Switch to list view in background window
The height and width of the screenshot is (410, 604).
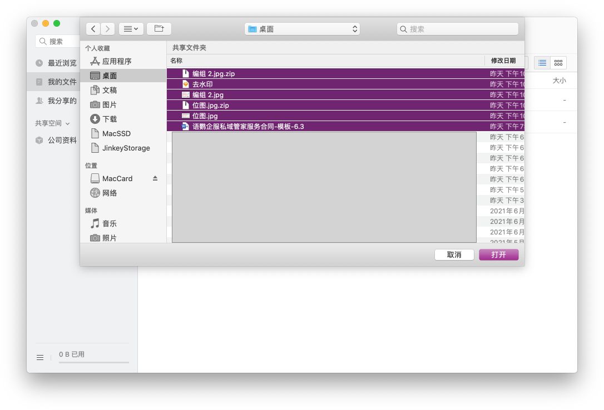542,63
